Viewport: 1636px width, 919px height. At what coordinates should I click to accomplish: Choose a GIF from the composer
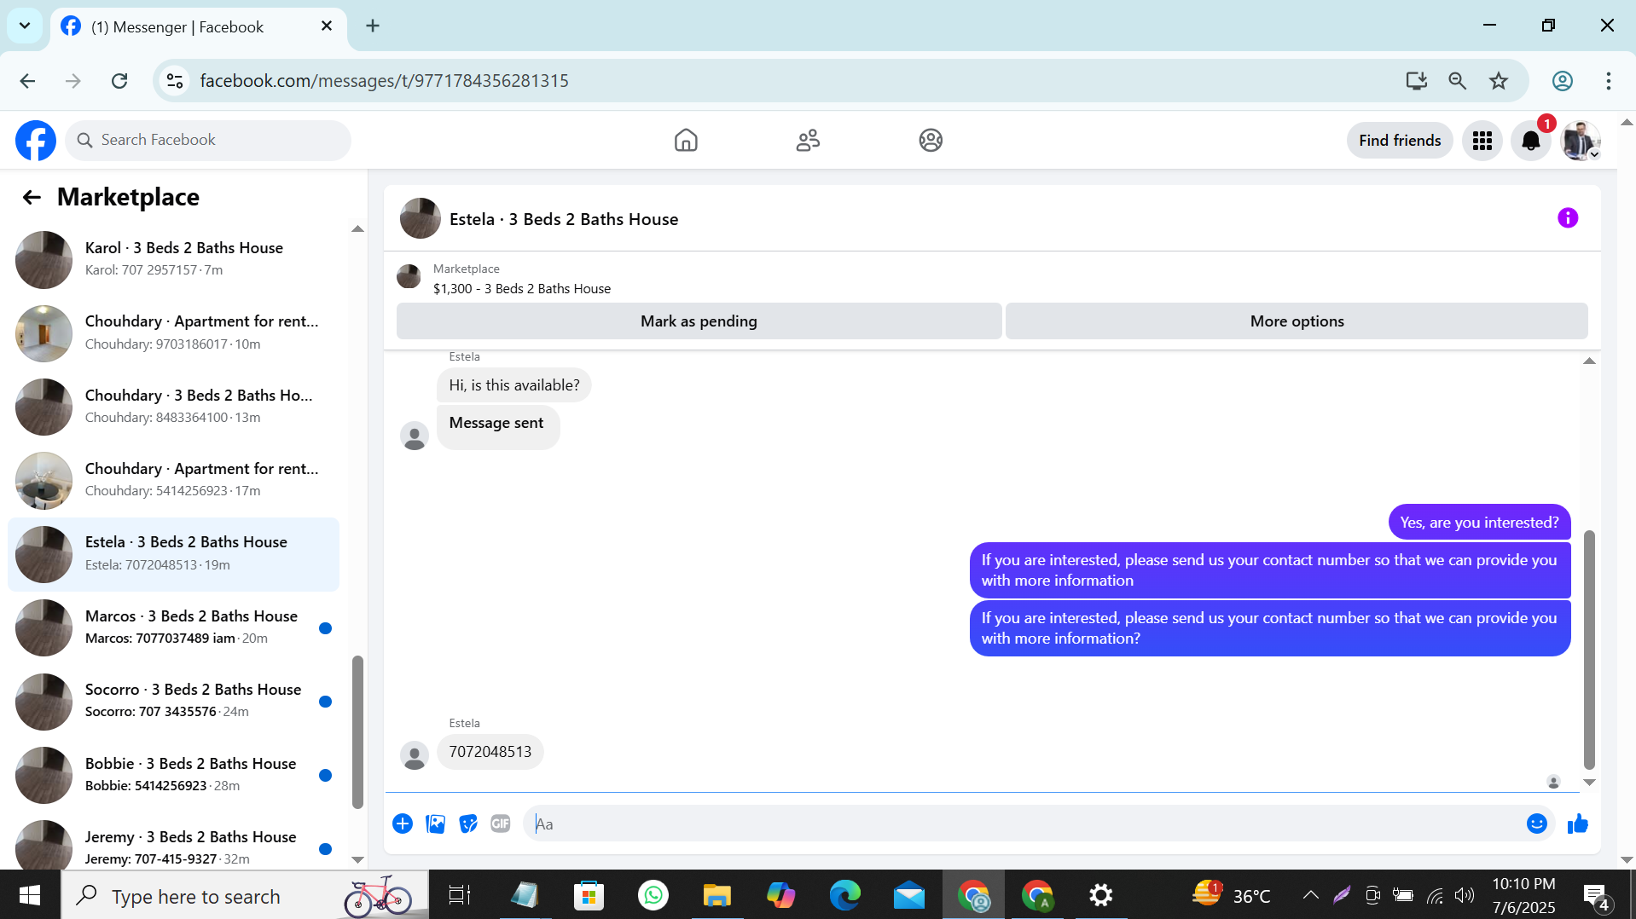pos(501,824)
